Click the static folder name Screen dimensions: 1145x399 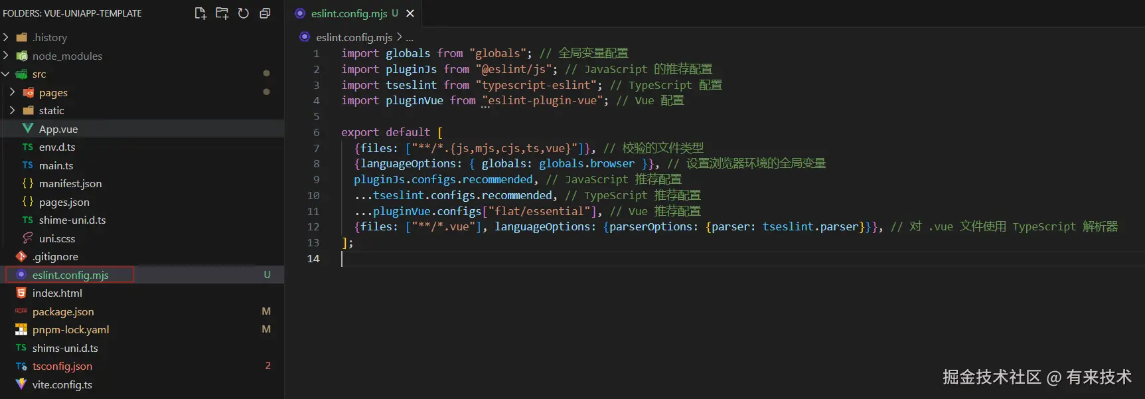coord(52,110)
